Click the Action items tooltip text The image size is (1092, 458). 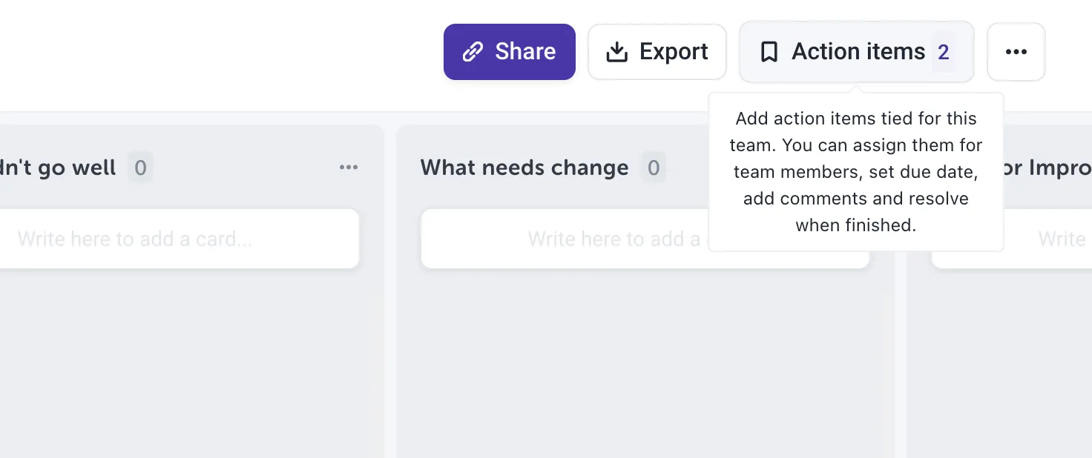click(x=856, y=172)
